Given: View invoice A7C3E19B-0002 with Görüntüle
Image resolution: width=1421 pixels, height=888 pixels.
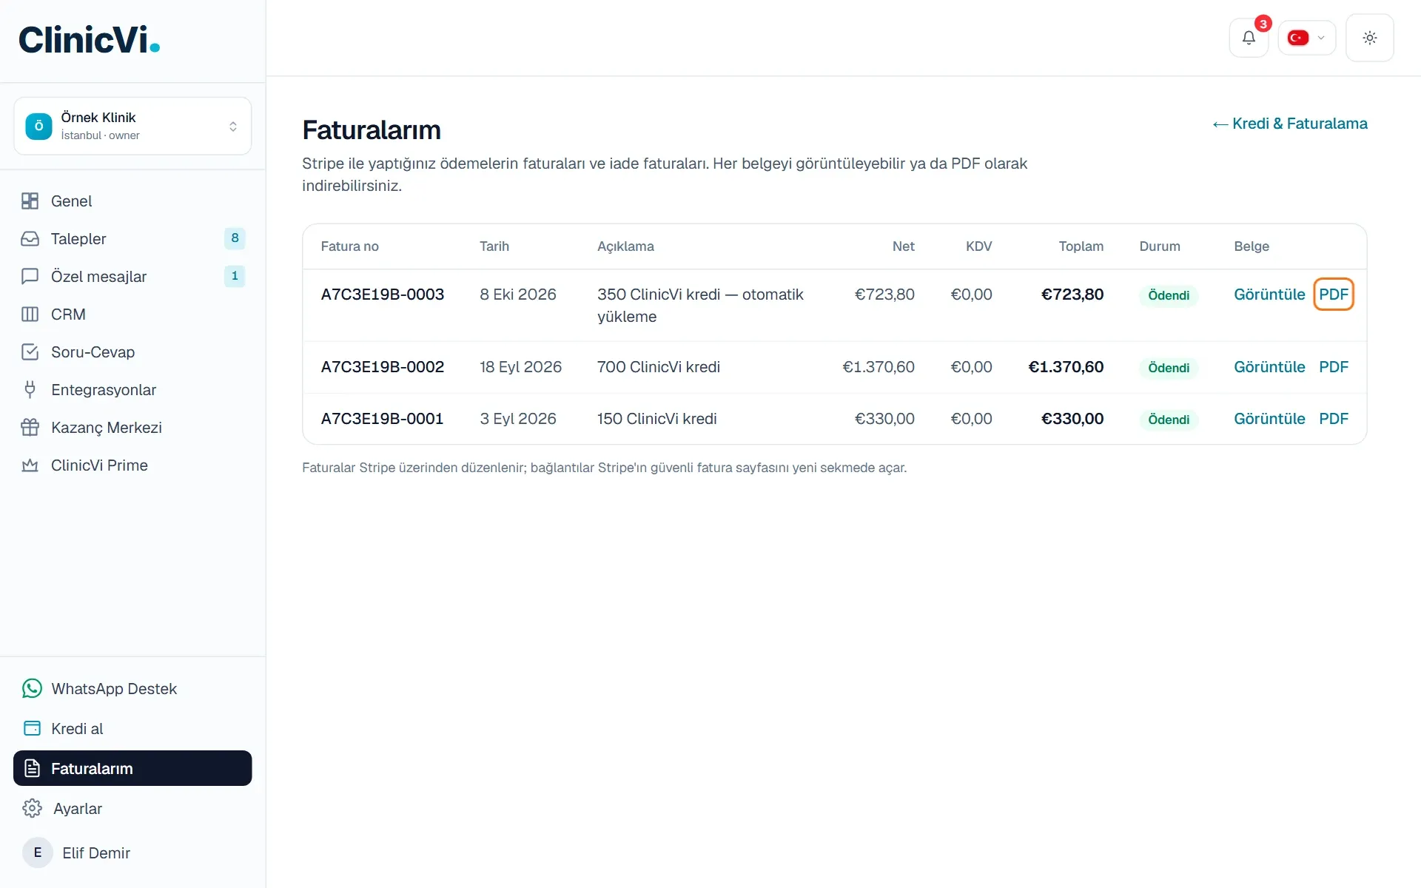Looking at the screenshot, I should 1269,367.
